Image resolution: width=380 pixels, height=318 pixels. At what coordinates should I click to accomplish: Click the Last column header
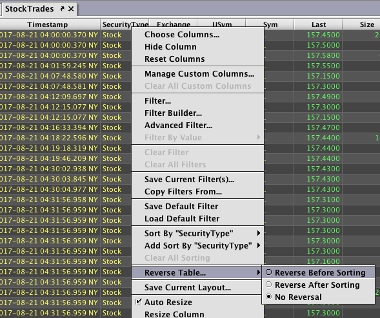(319, 24)
